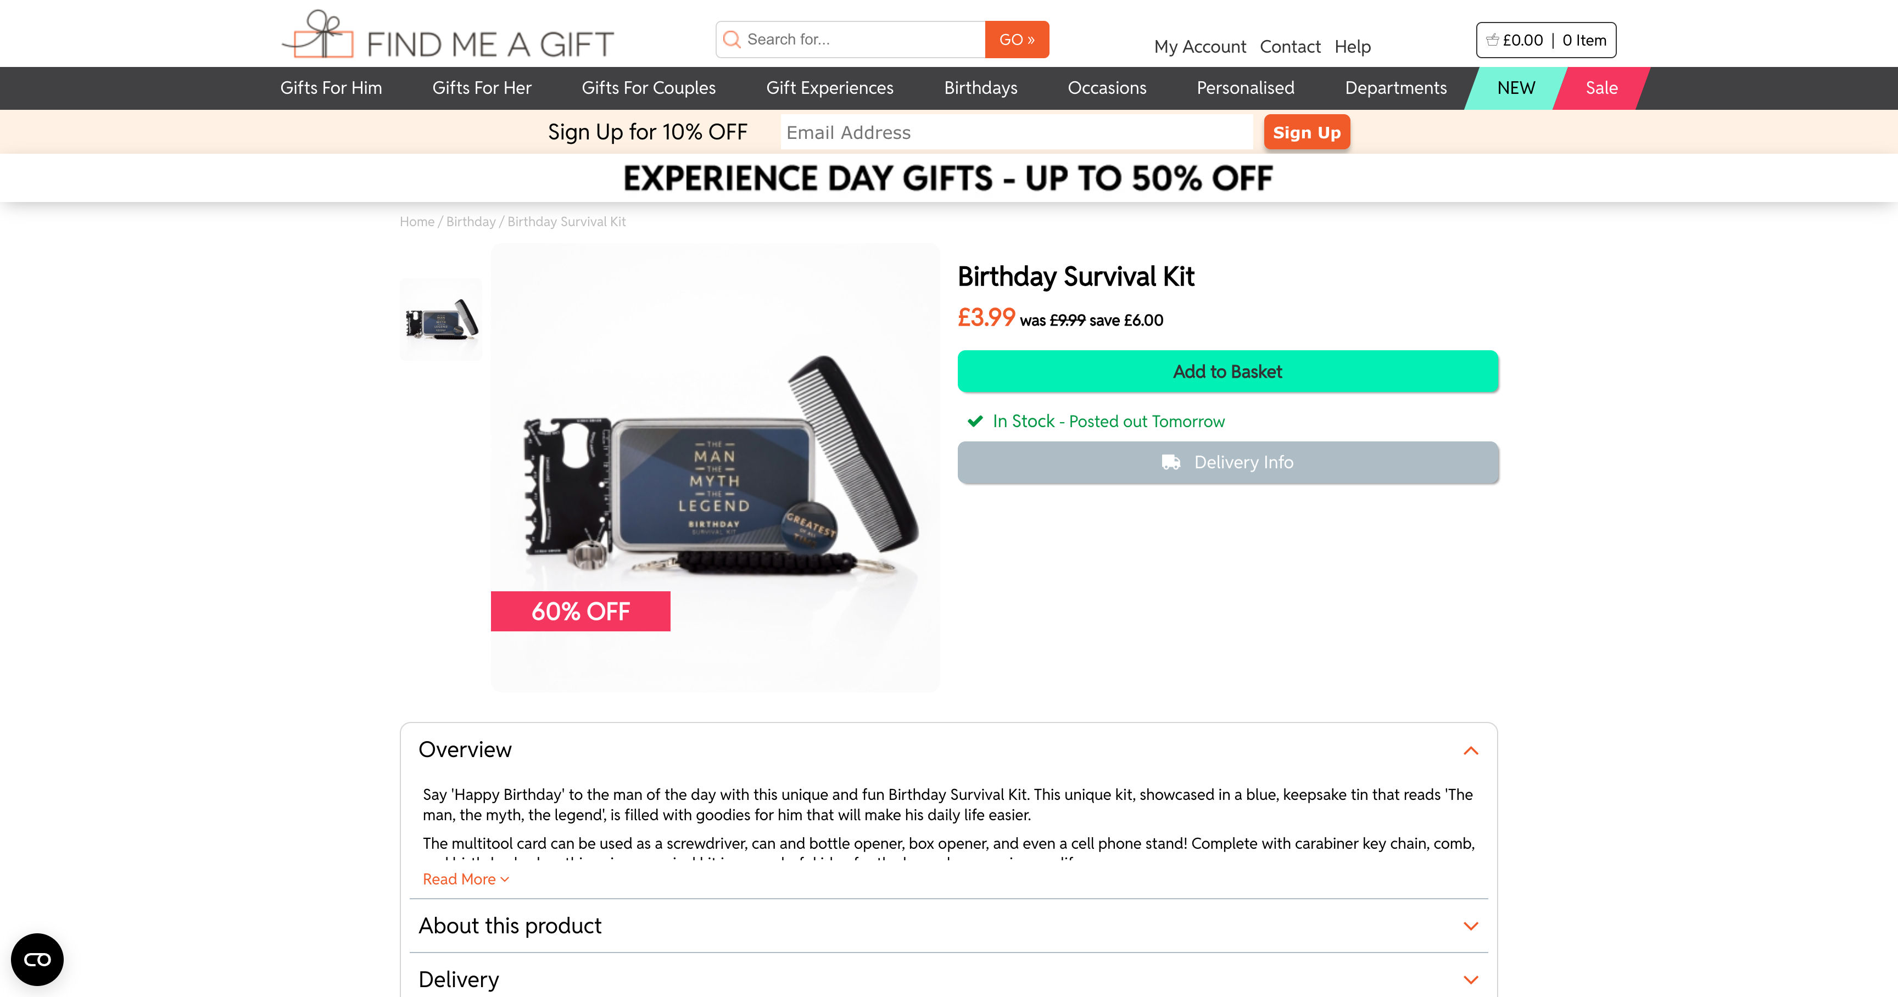1898x997 pixels.
Task: Click the green in-stock checkmark
Action: [x=975, y=421]
